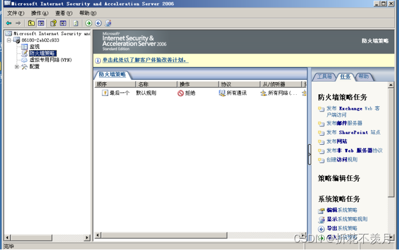Screen dimensions: 399x250
Task: Click the Back arrow toolbar icon
Action: pyautogui.click(x=9, y=23)
